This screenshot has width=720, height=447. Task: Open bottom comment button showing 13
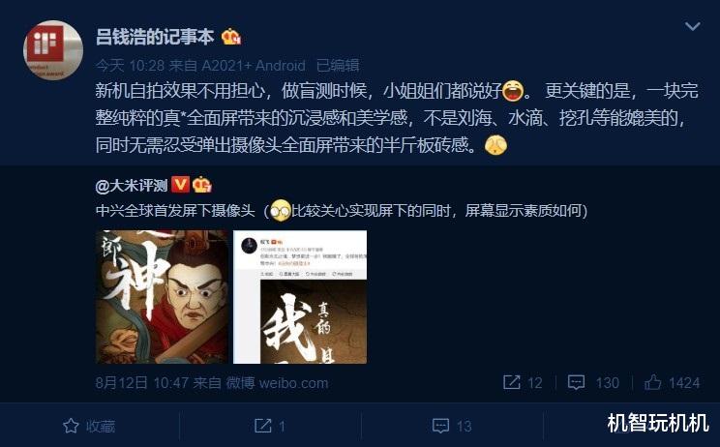click(x=452, y=426)
